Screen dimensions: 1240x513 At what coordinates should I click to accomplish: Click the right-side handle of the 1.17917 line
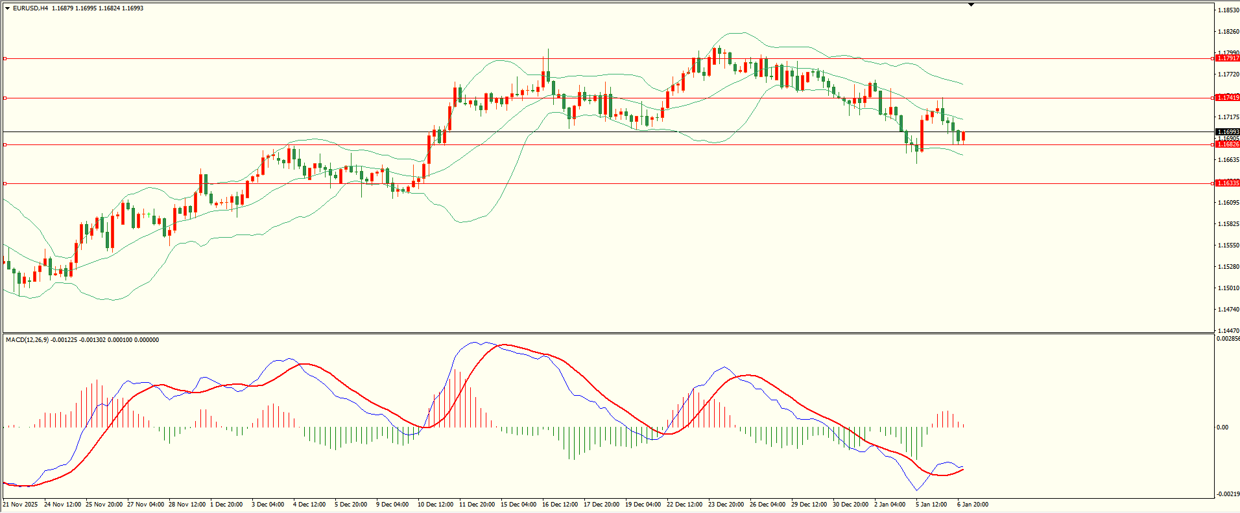[1213, 59]
